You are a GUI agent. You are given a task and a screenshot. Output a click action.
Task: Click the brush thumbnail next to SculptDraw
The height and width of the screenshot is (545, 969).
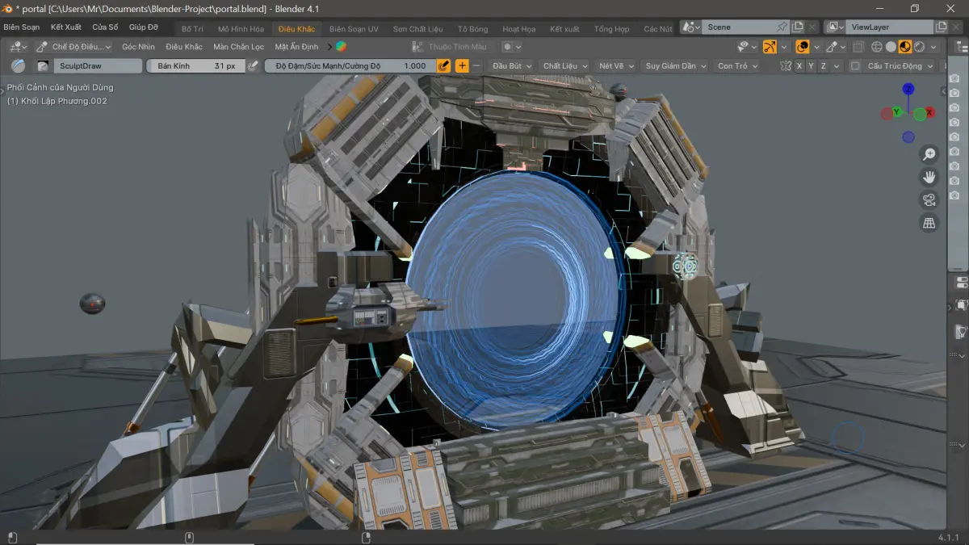coord(43,66)
